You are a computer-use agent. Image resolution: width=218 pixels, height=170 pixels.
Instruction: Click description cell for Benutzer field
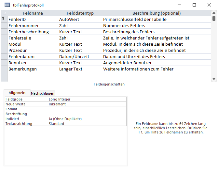click(156, 63)
